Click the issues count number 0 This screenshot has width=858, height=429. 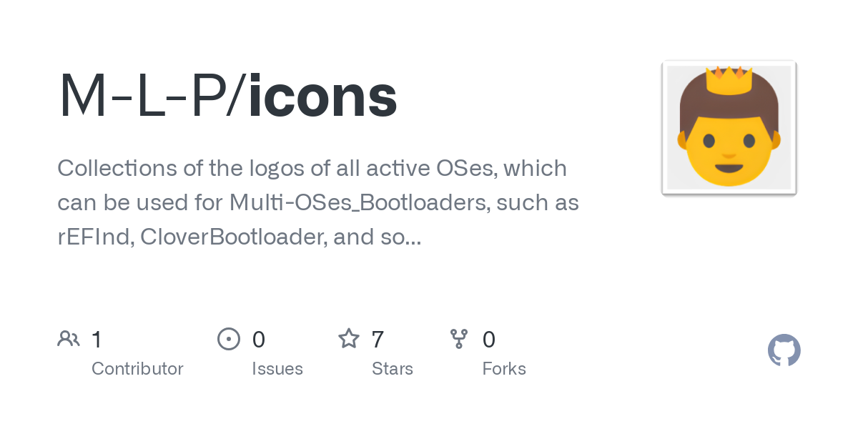[259, 339]
